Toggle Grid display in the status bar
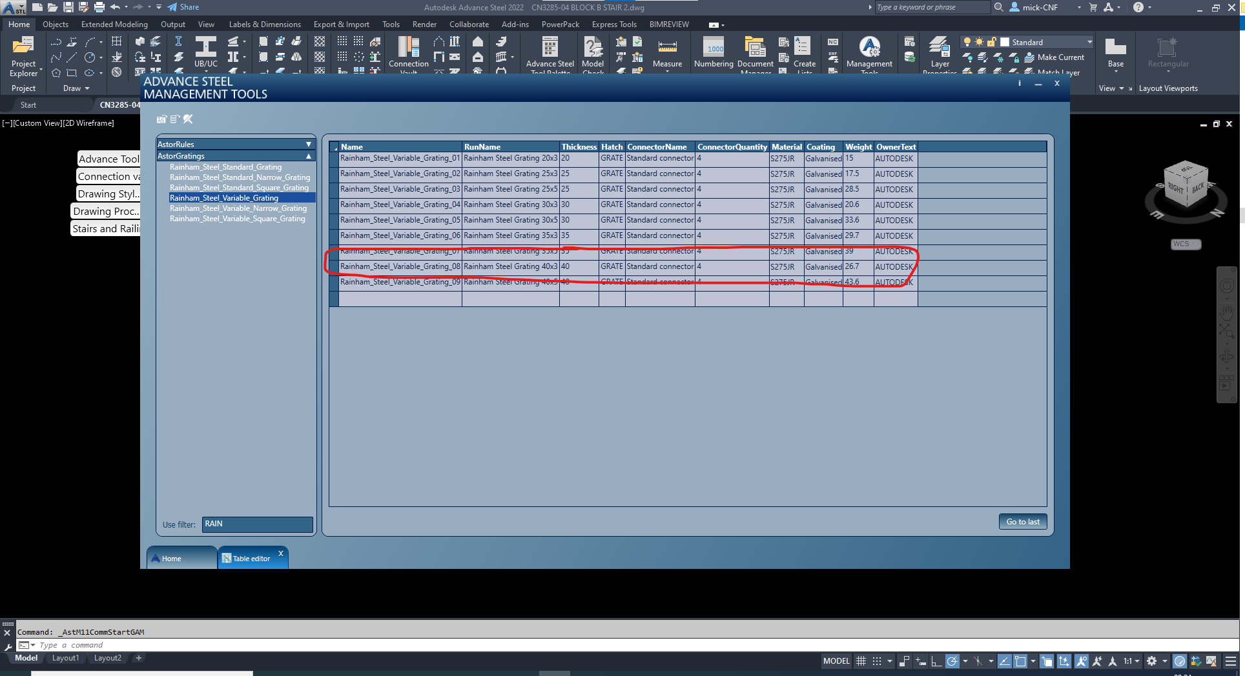This screenshot has width=1245, height=676. pyautogui.click(x=861, y=661)
